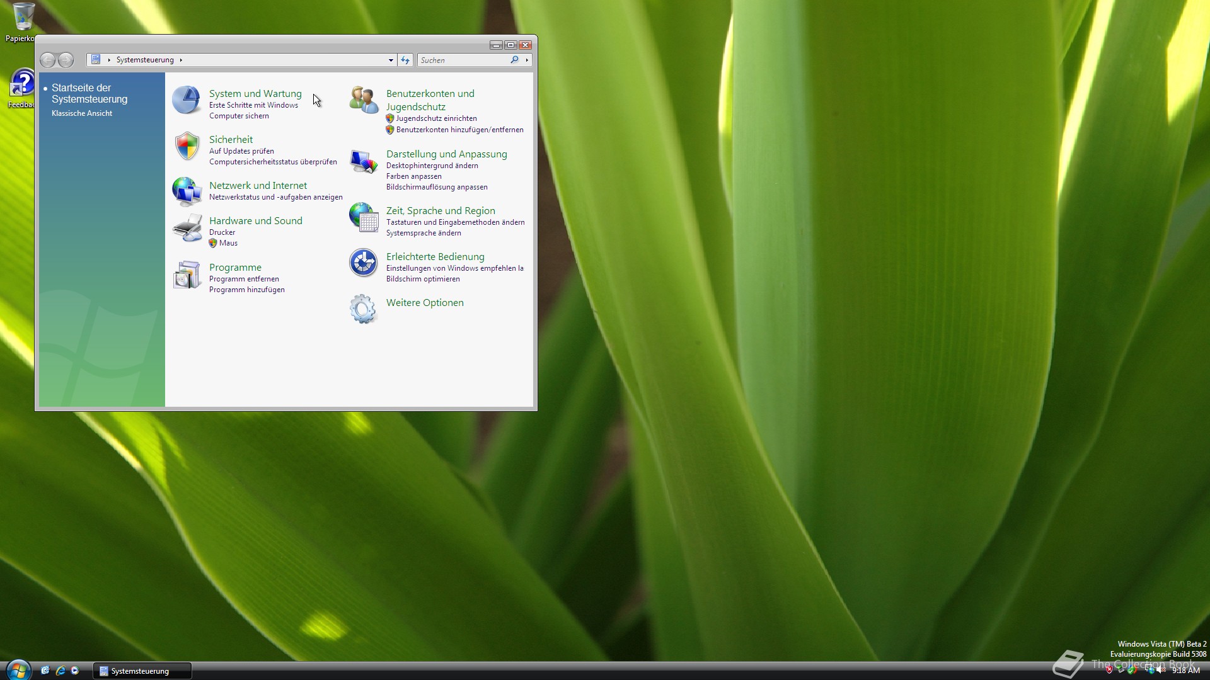Open the search options dropdown arrow

(x=527, y=60)
